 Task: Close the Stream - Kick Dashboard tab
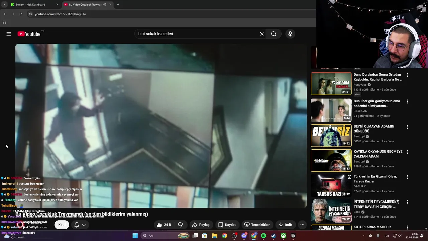tap(57, 5)
